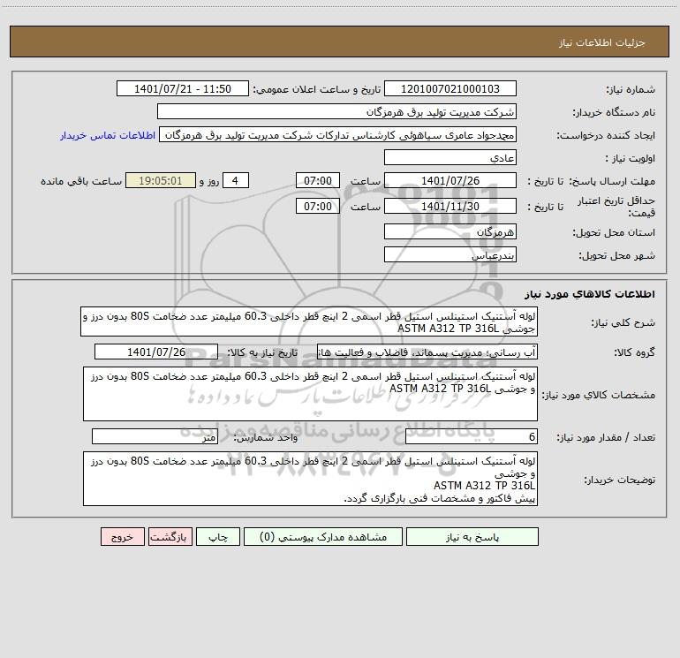Image resolution: width=680 pixels, height=658 pixels.
Task: Click the announcement date field 1401/07/21 - 11:50
Action: [183, 88]
